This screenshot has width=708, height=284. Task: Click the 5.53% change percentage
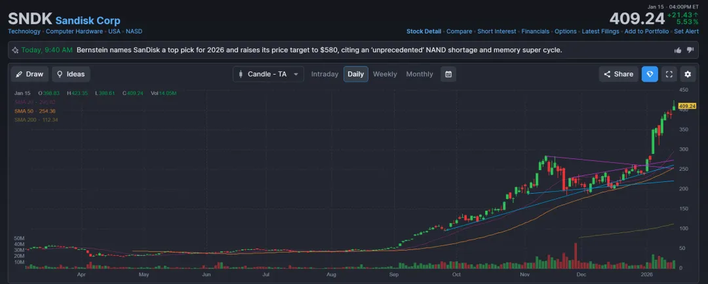click(x=687, y=22)
